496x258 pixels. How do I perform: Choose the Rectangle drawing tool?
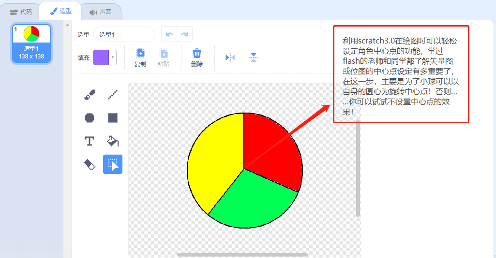point(113,118)
